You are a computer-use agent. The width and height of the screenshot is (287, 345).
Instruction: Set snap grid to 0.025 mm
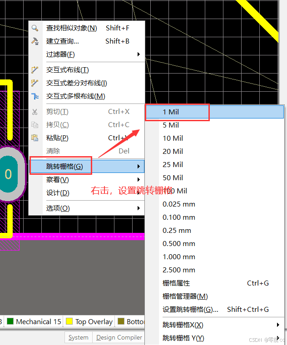tap(215, 204)
